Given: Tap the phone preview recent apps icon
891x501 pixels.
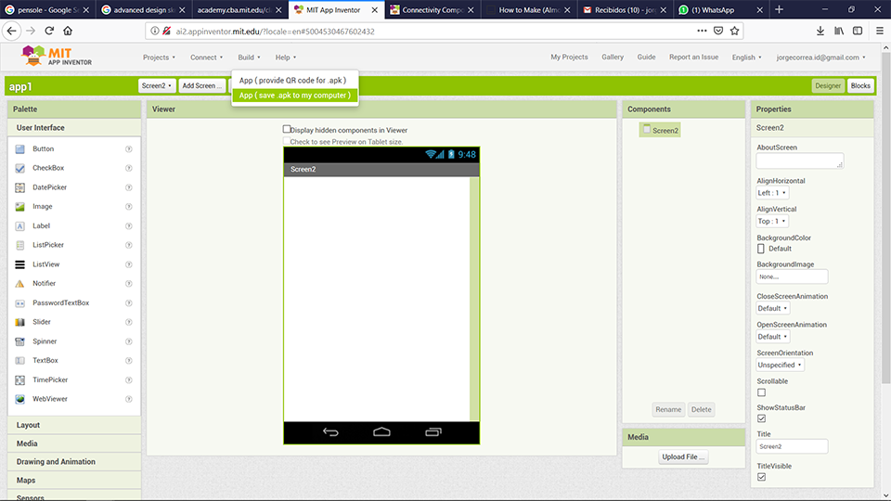Looking at the screenshot, I should (433, 432).
